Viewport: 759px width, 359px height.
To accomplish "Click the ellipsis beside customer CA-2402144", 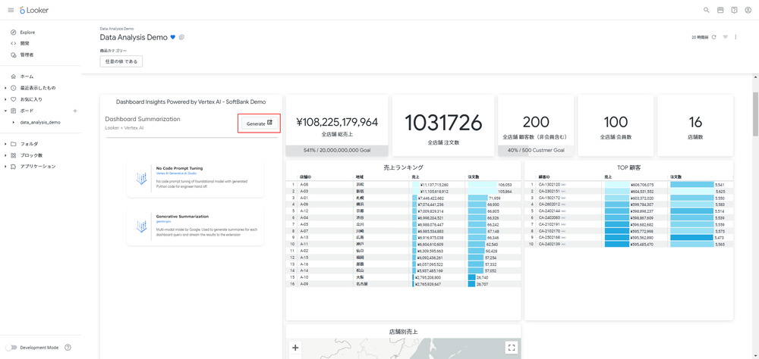I will [564, 211].
